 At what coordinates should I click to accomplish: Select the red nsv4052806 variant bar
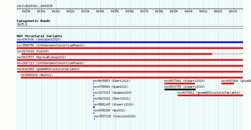point(228,84)
